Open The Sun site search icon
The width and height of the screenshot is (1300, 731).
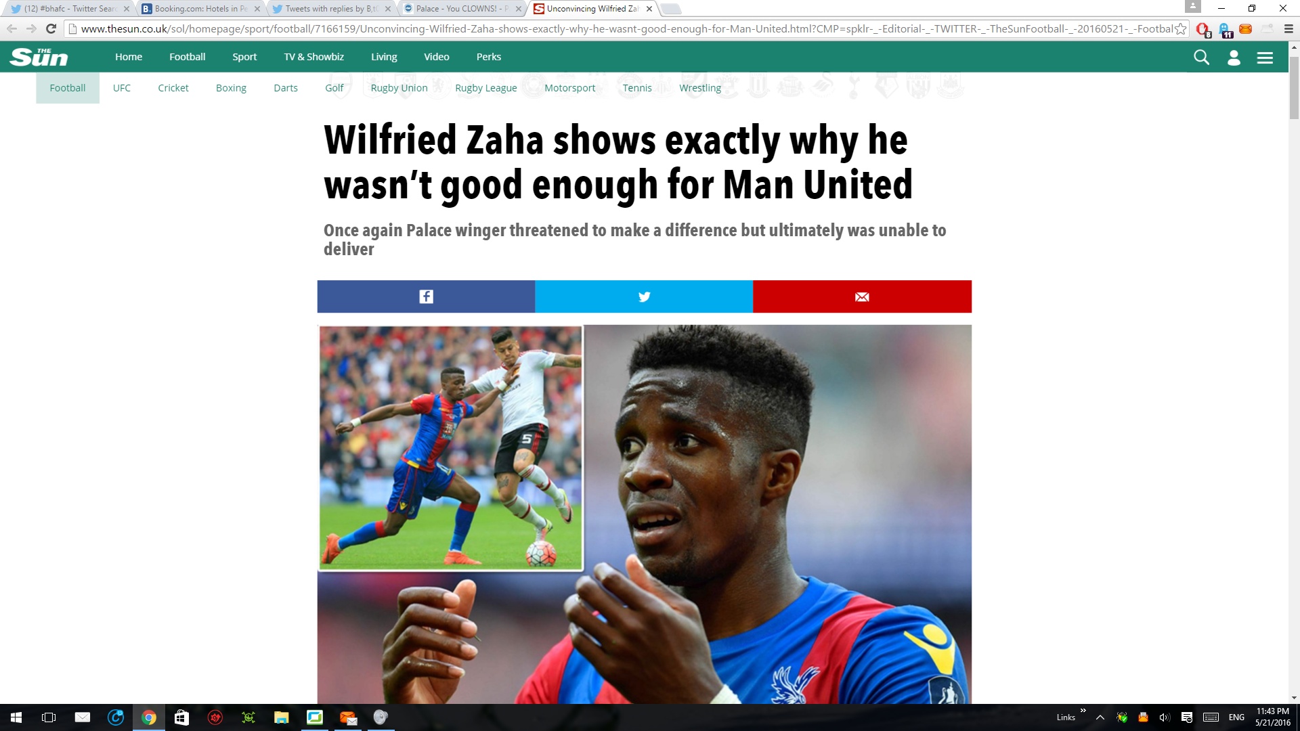1201,58
